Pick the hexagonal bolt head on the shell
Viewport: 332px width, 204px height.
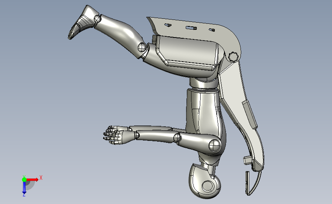click(234, 57)
